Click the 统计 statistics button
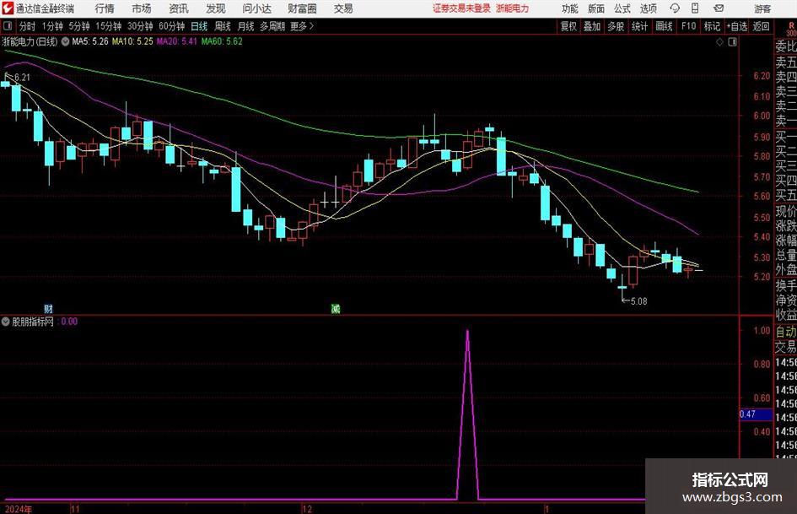This screenshot has width=797, height=514. 639,26
